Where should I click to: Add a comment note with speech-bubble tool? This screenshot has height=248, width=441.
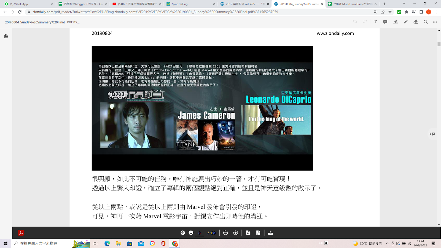385,22
